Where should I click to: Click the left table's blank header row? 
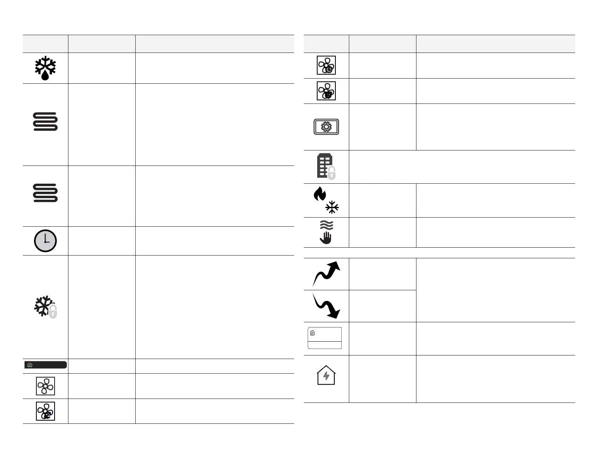[159, 44]
